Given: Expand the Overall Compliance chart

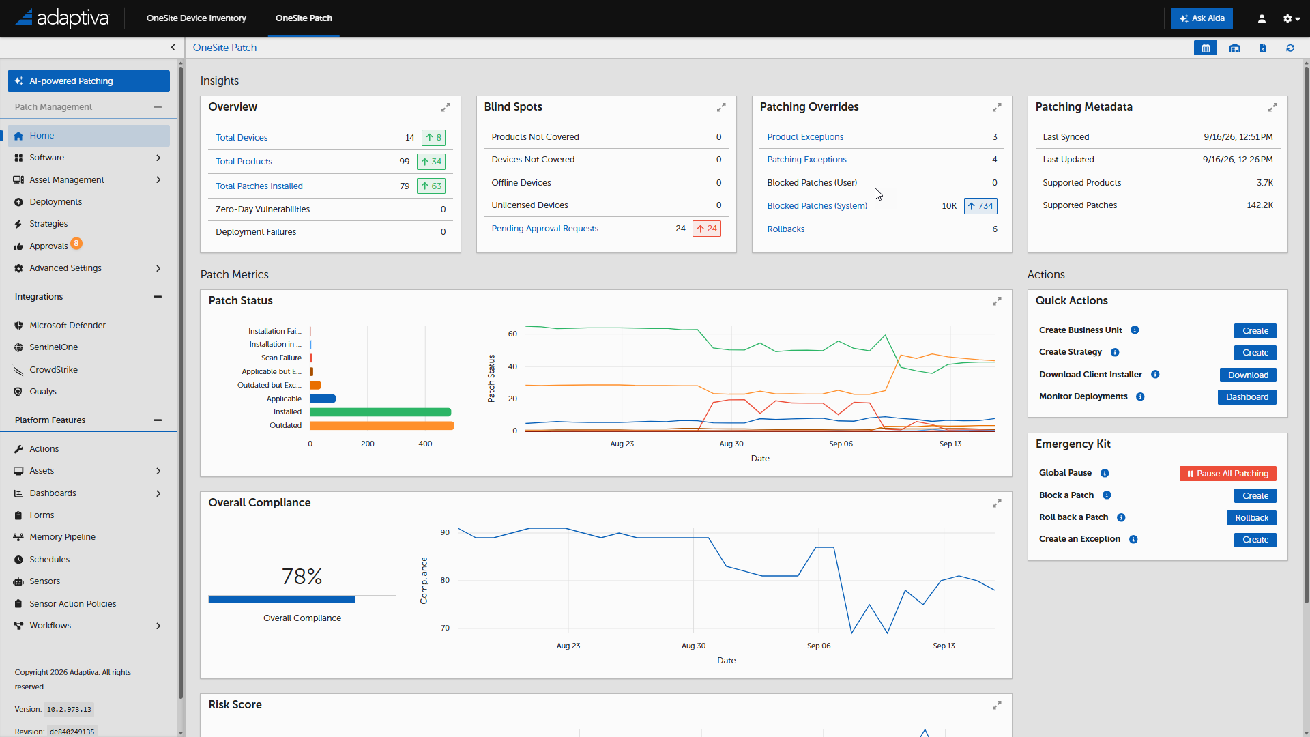Looking at the screenshot, I should (x=997, y=503).
